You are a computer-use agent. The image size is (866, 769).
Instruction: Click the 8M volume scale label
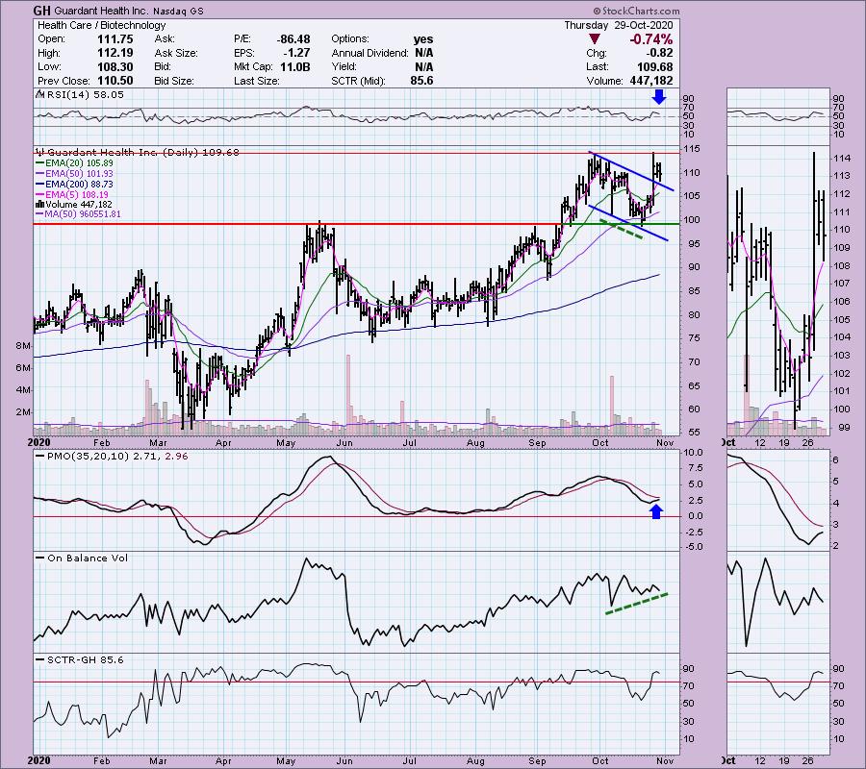tap(23, 346)
